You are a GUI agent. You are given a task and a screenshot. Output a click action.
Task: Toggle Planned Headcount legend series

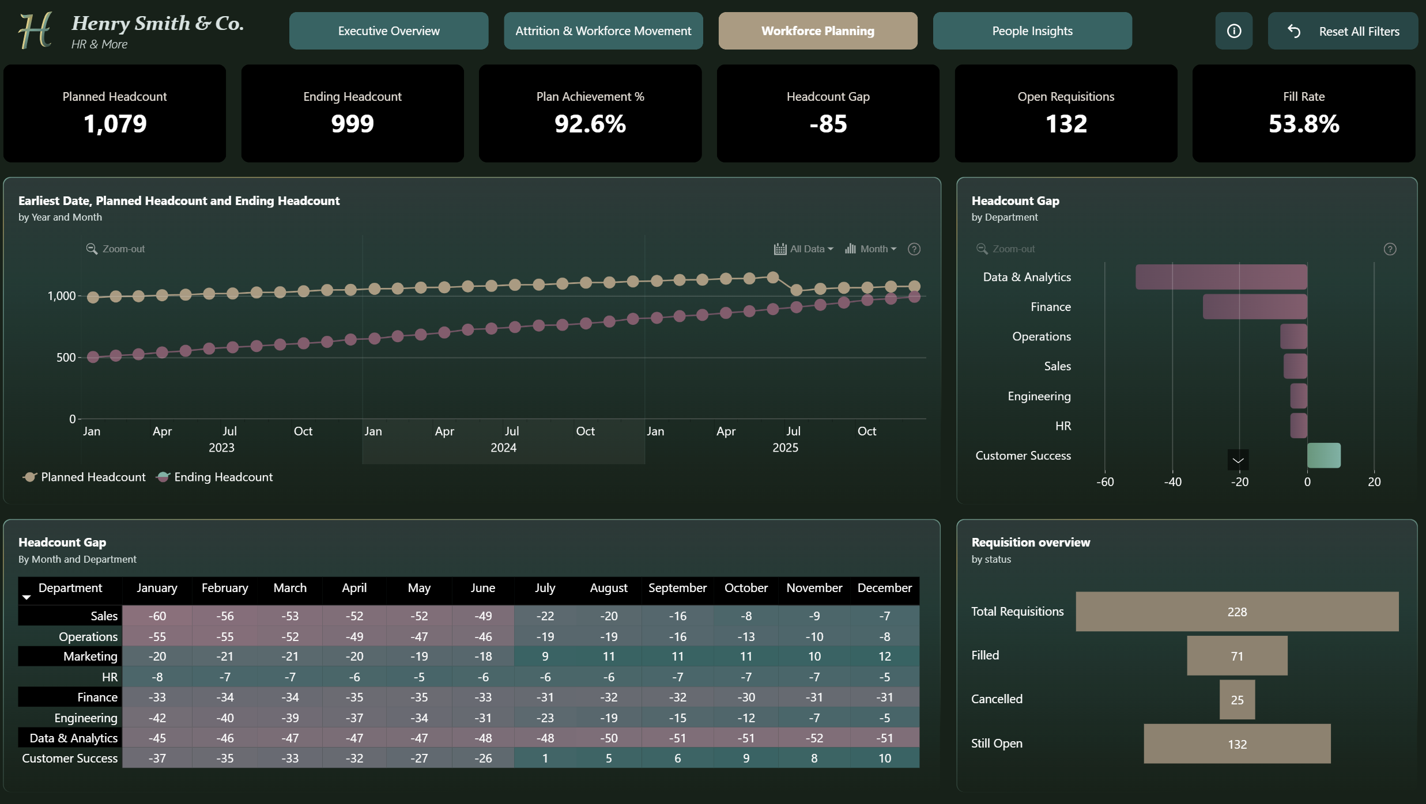coord(84,477)
